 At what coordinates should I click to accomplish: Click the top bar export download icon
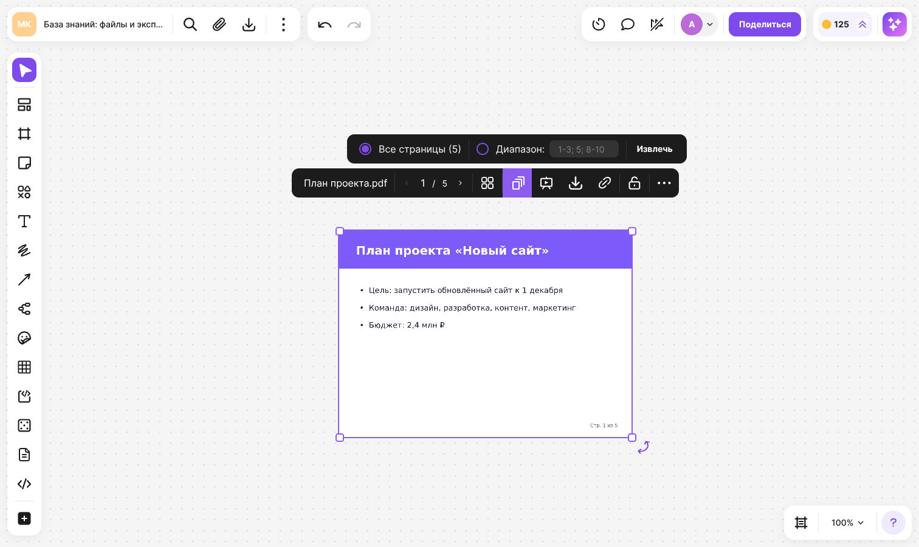tap(249, 24)
